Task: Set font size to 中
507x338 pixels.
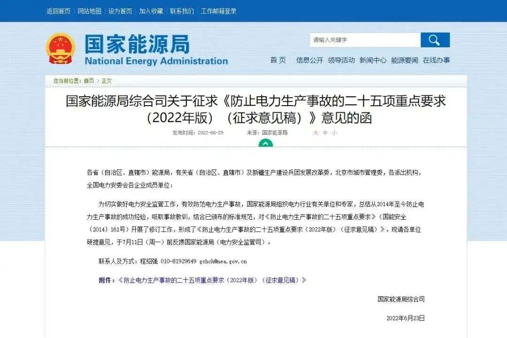Action: point(325,133)
